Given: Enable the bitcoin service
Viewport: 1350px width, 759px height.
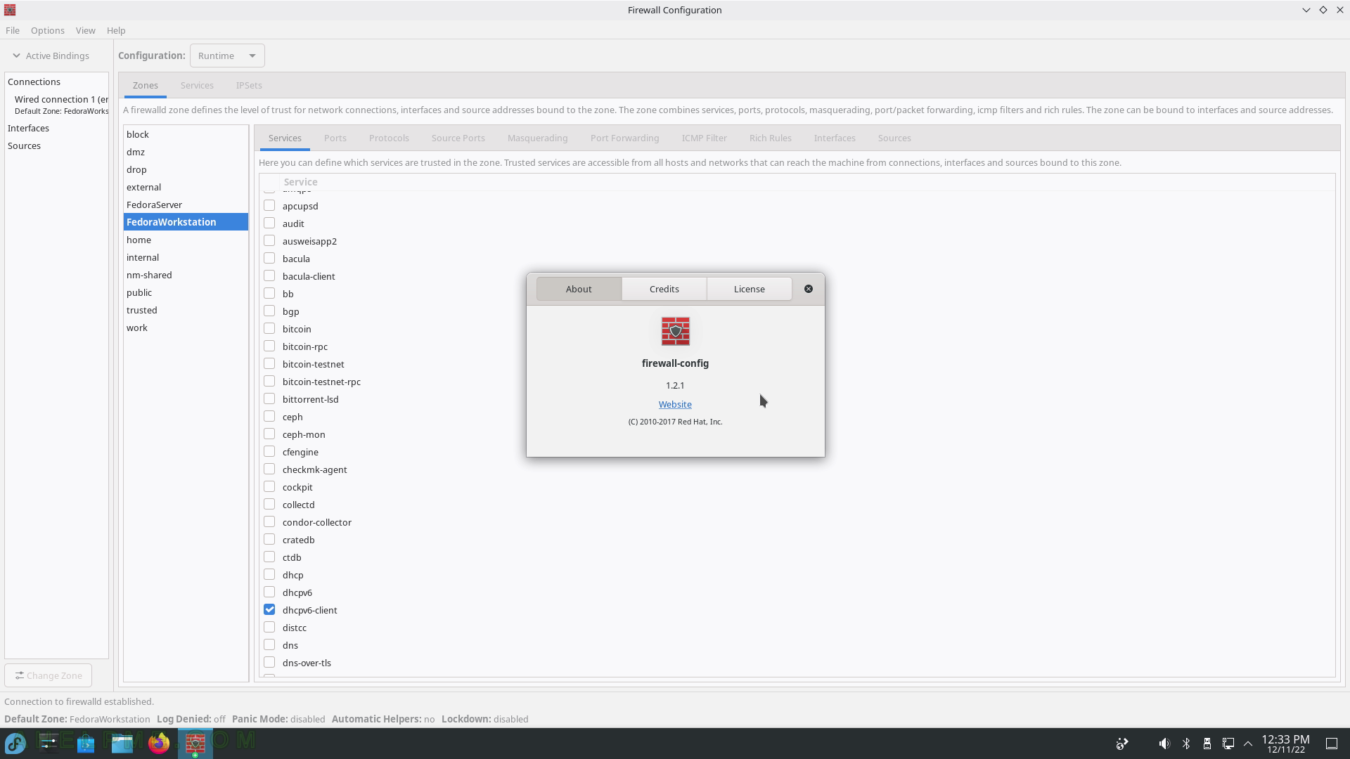Looking at the screenshot, I should click(269, 328).
